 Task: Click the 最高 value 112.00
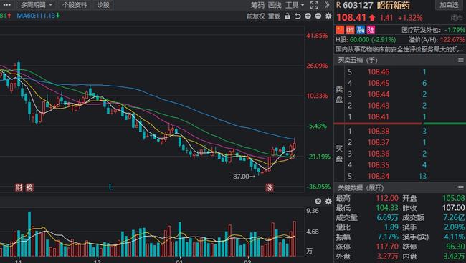pos(387,198)
